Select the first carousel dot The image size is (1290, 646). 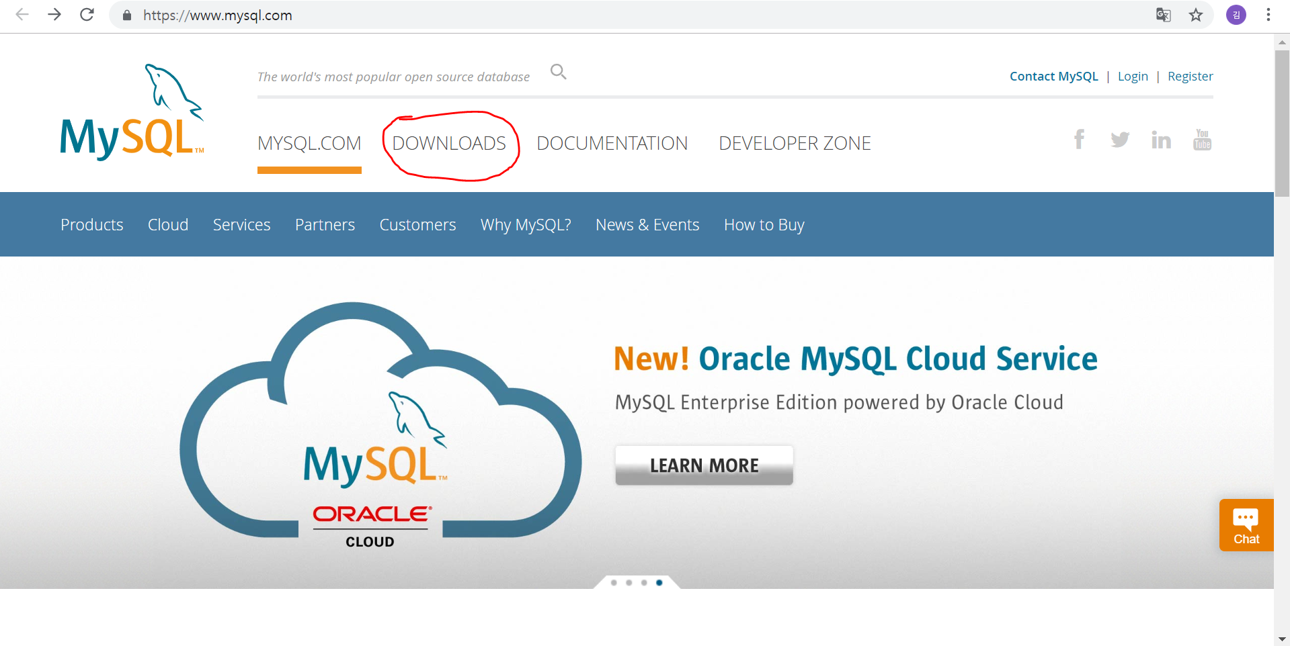point(614,583)
